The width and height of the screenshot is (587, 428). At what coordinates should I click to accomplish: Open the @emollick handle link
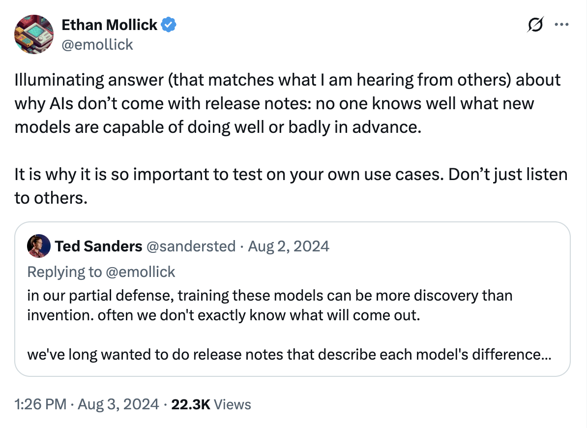point(97,45)
